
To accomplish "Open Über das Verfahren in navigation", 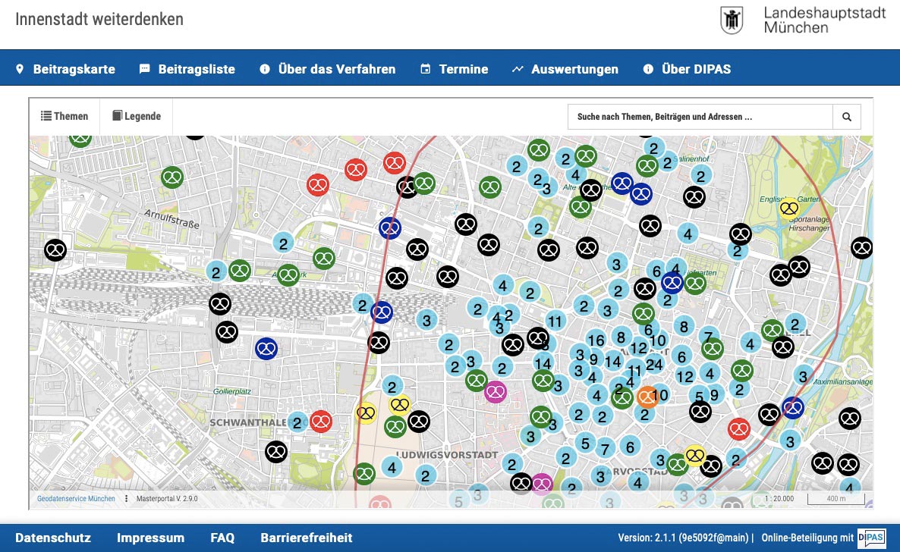I will [328, 69].
